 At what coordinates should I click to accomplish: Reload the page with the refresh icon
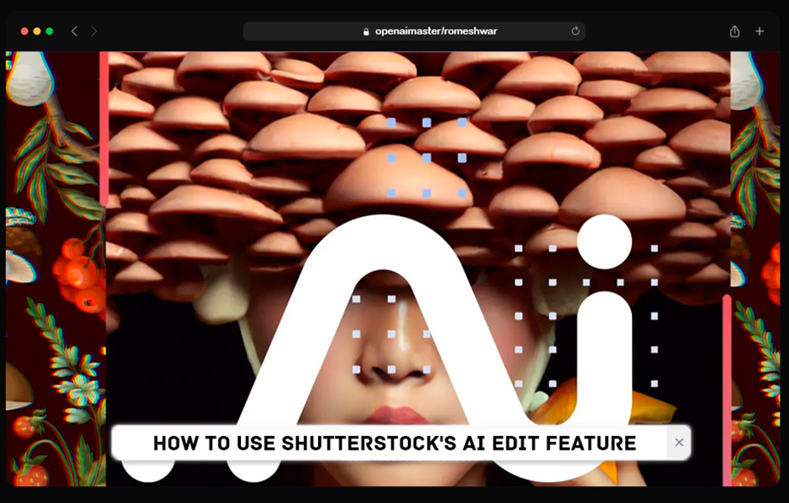pyautogui.click(x=575, y=31)
